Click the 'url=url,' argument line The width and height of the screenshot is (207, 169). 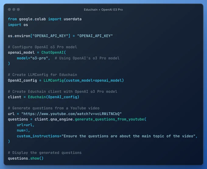coord(26,125)
